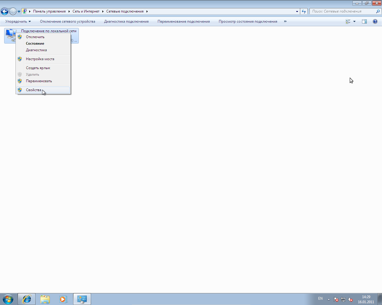Show hidden tray icons arrow

[329, 299]
